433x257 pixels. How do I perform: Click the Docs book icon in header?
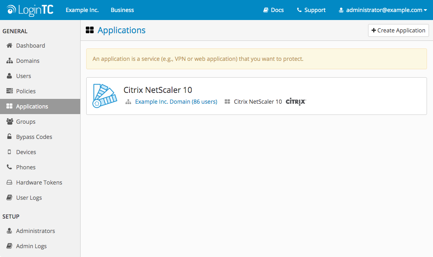[266, 10]
